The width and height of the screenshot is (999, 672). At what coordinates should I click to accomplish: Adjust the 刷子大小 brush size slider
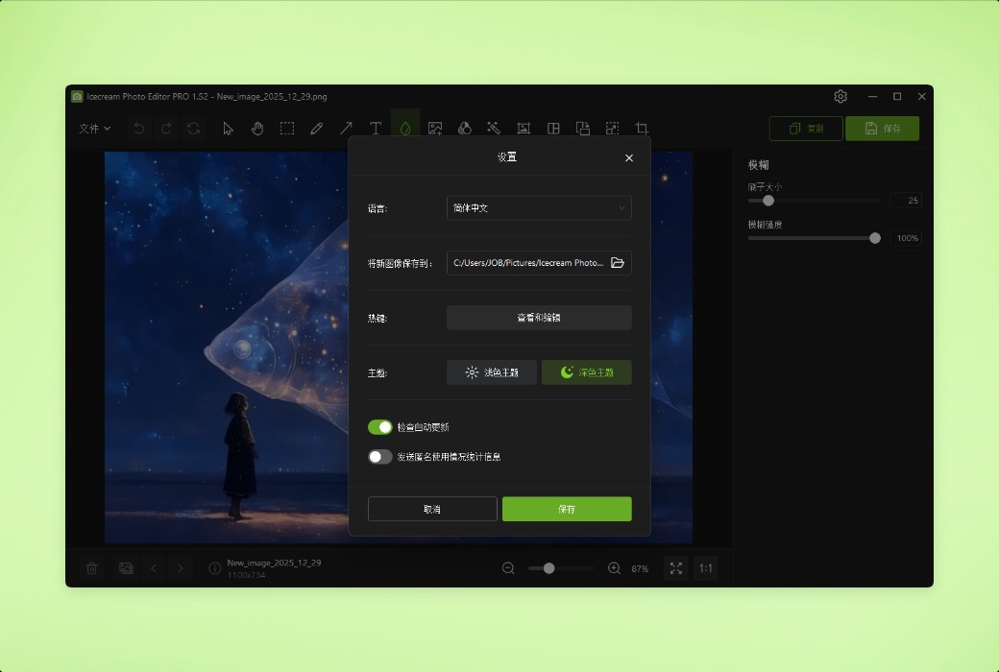[x=768, y=201]
